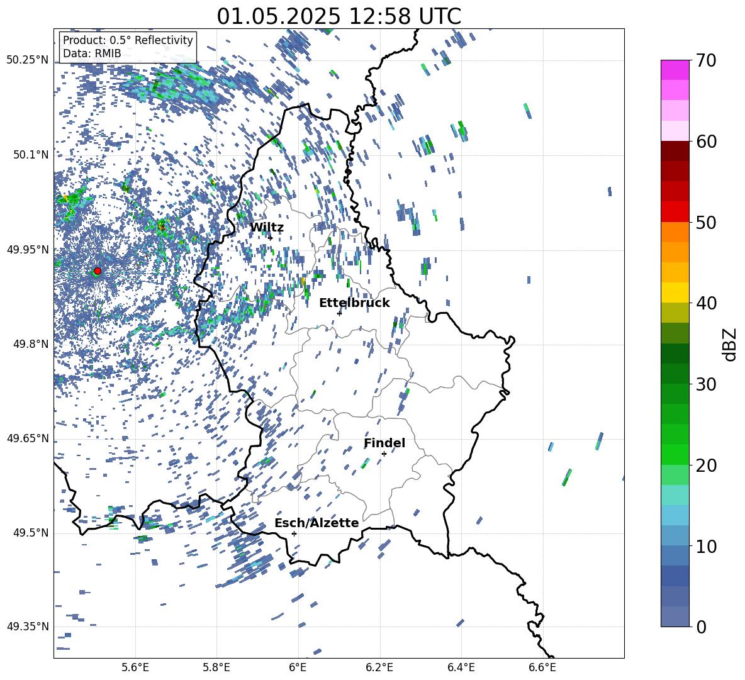The height and width of the screenshot is (680, 745).
Task: Pick the slate blue swatch just above 0
Action: pyautogui.click(x=675, y=616)
